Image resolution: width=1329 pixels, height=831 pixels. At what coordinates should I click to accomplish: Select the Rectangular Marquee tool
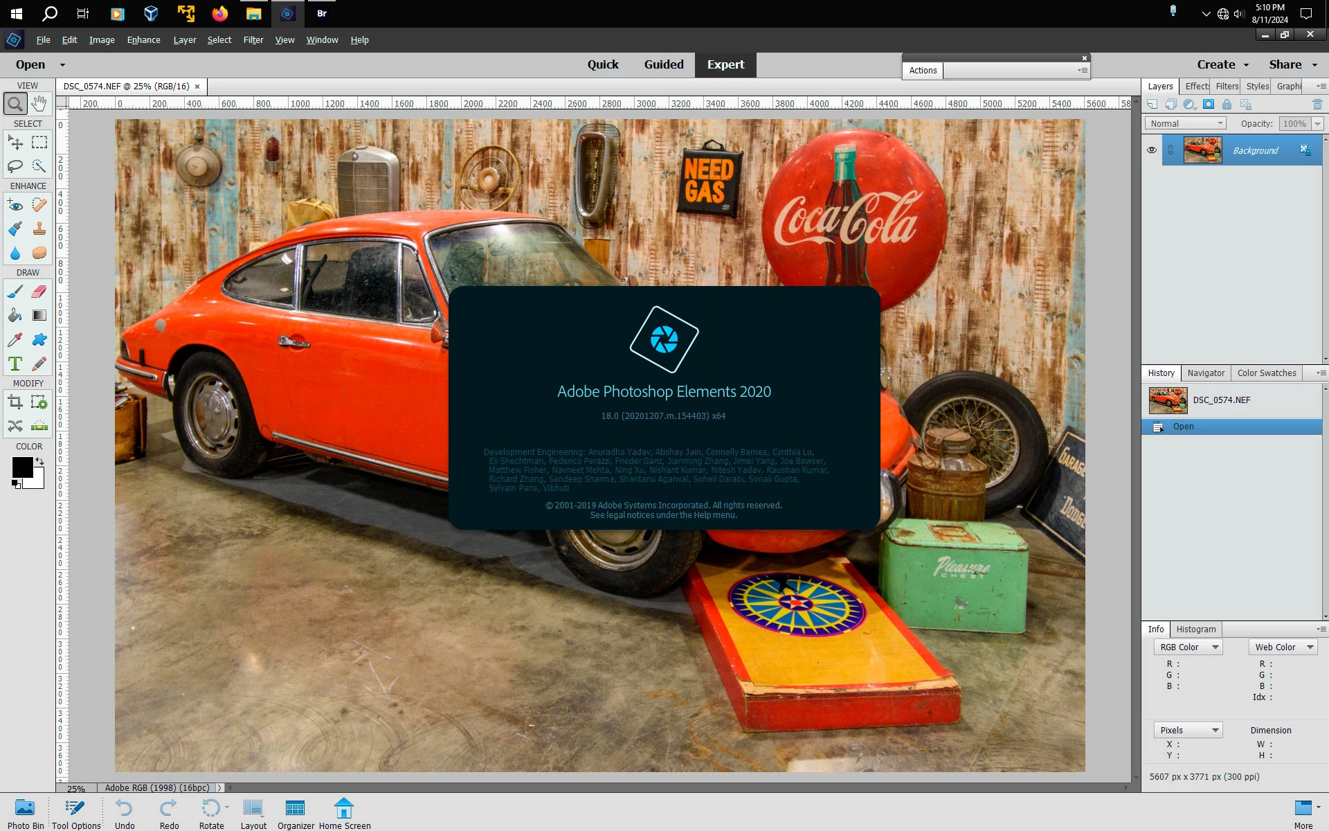(39, 143)
